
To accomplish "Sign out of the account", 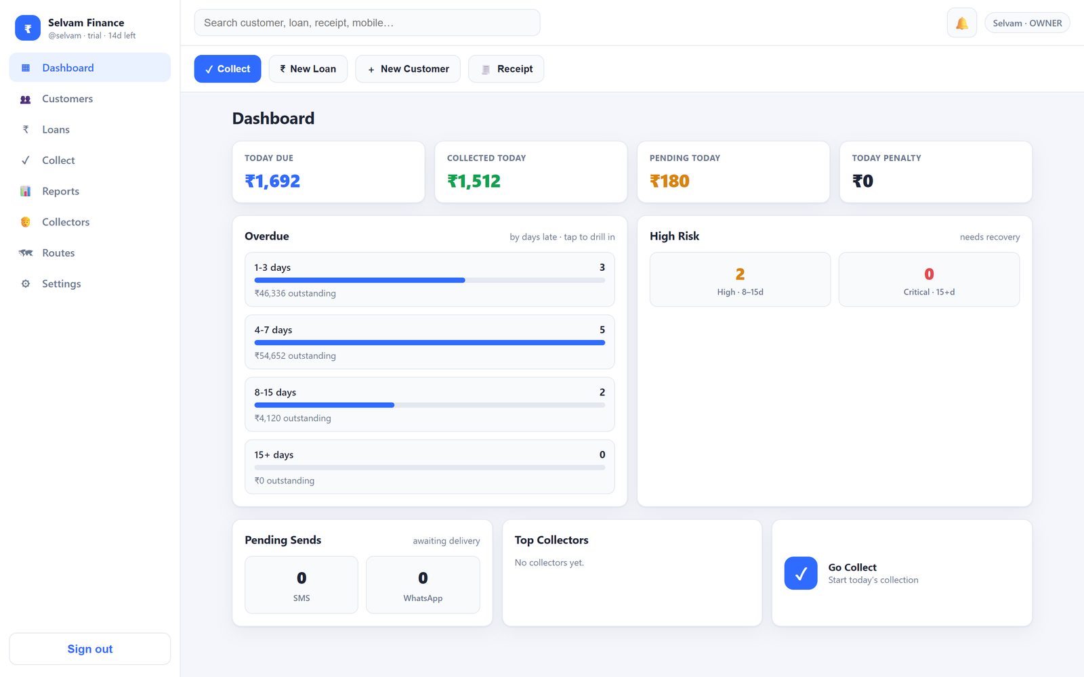I will (90, 649).
